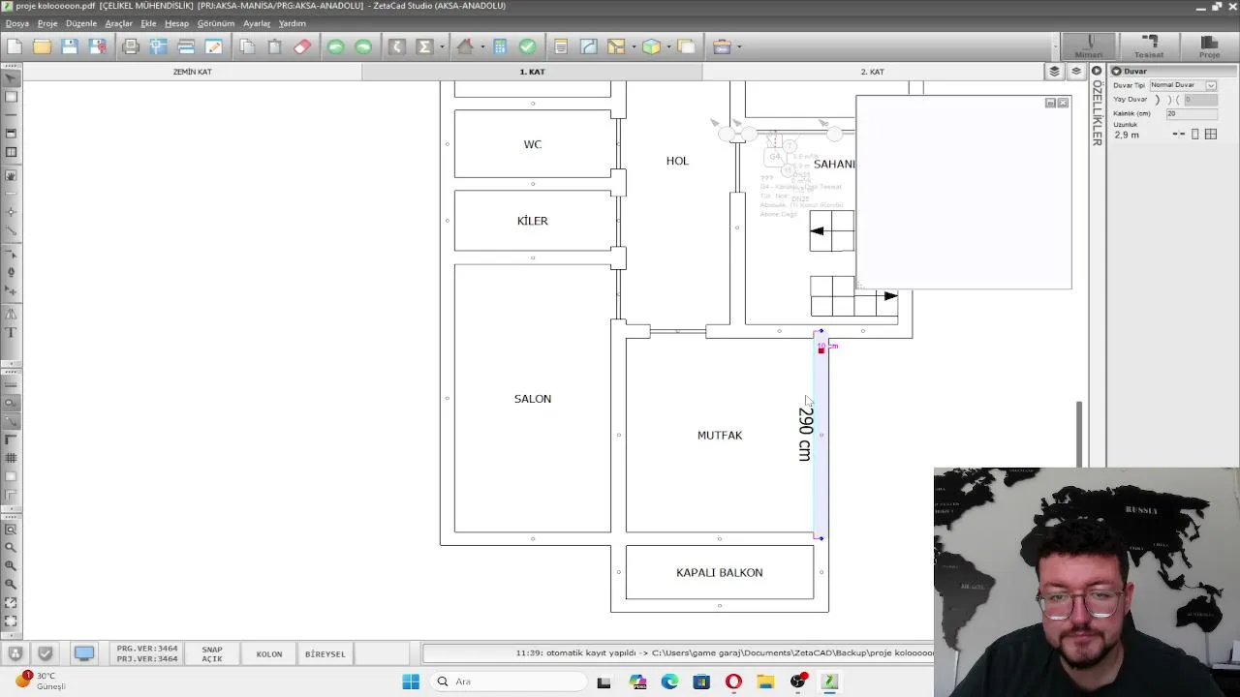Open the Yardım menu

tap(292, 23)
